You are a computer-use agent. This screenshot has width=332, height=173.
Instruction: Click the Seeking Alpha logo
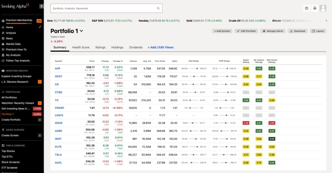click(15, 6)
